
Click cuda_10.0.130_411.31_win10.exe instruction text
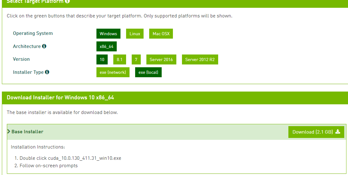coord(84,158)
